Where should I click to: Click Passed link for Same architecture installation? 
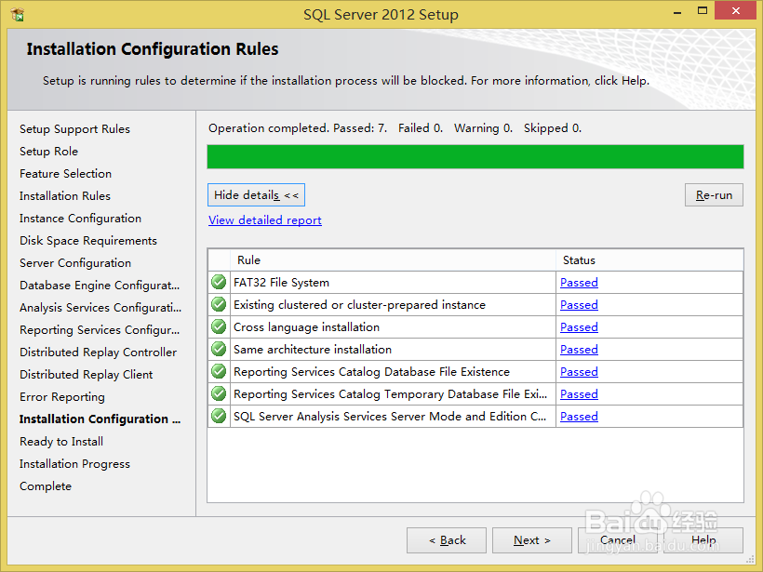[578, 349]
